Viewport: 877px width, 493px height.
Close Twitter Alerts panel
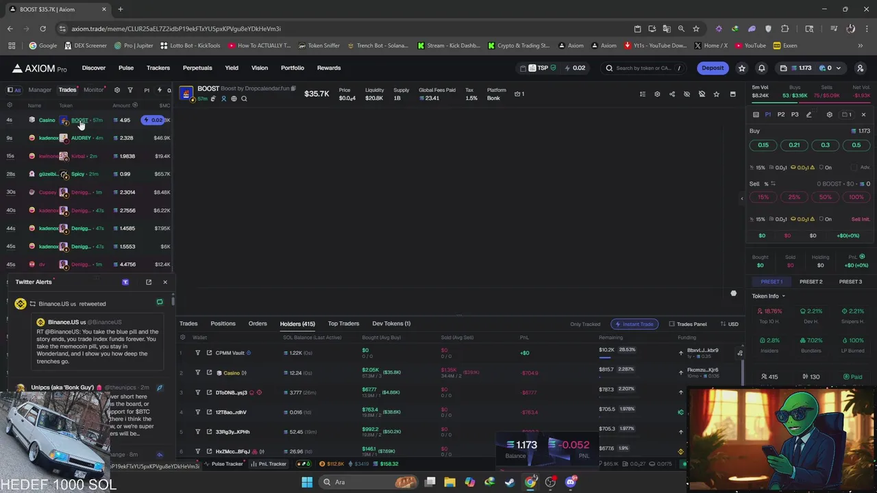[165, 282]
